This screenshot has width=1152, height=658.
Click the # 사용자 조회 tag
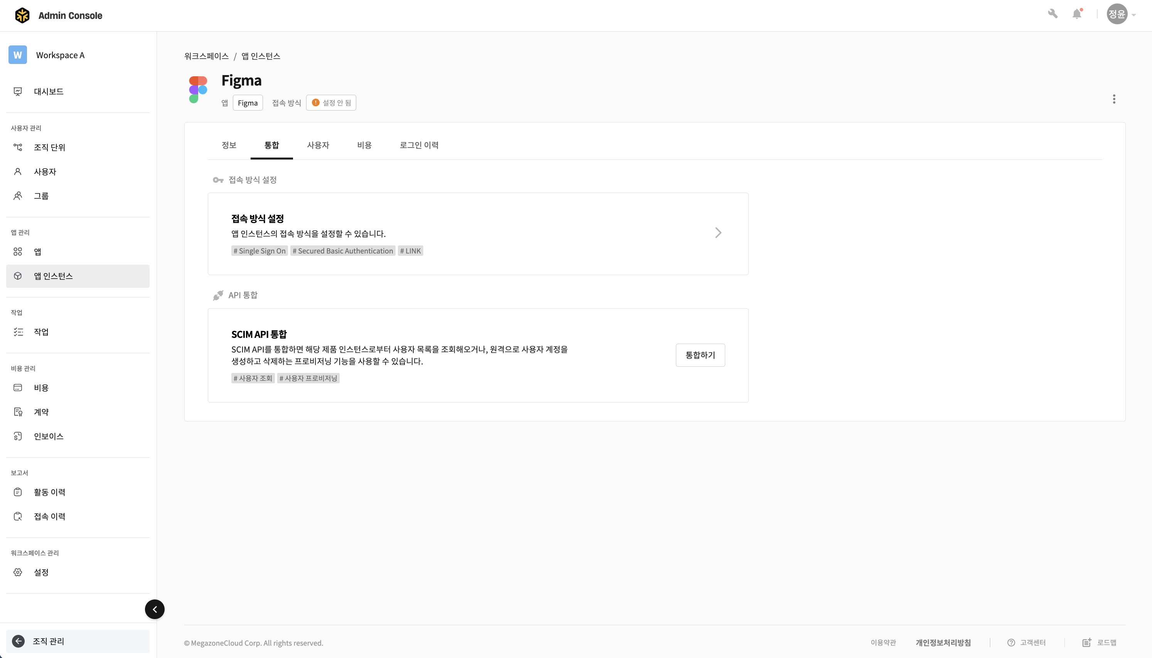[x=253, y=378]
